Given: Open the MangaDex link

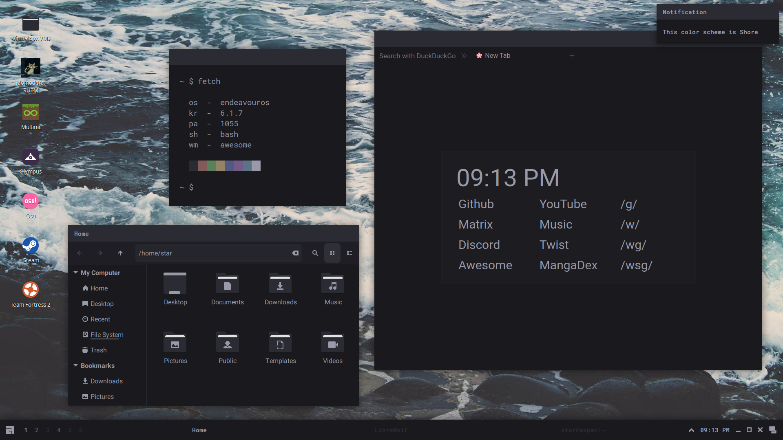Looking at the screenshot, I should tap(568, 265).
